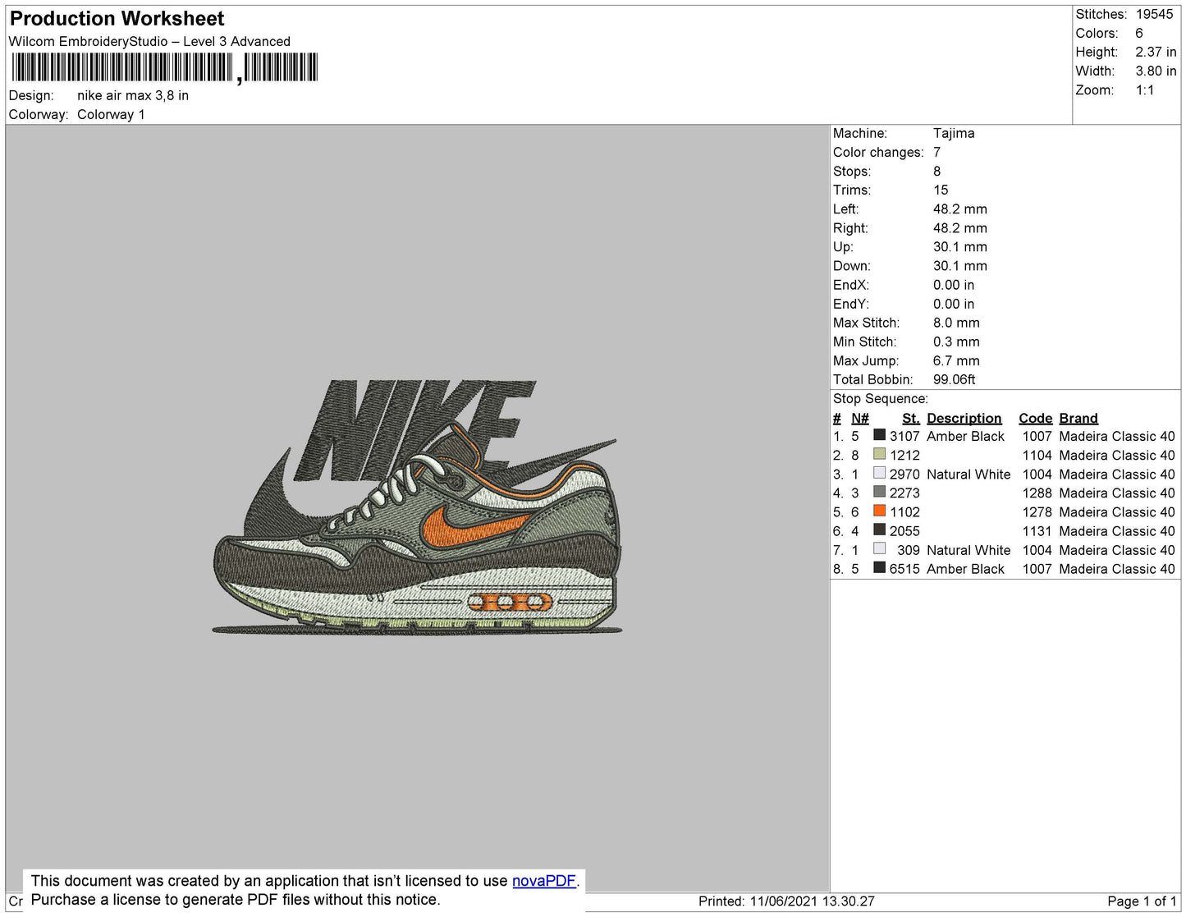The height and width of the screenshot is (917, 1186).
Task: Click the Colorway 1 value
Action: pyautogui.click(x=111, y=114)
